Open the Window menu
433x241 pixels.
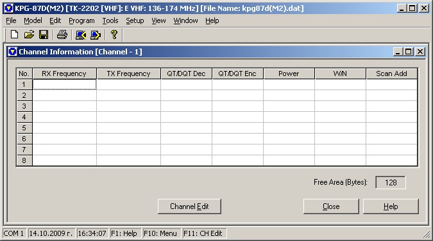pos(185,20)
